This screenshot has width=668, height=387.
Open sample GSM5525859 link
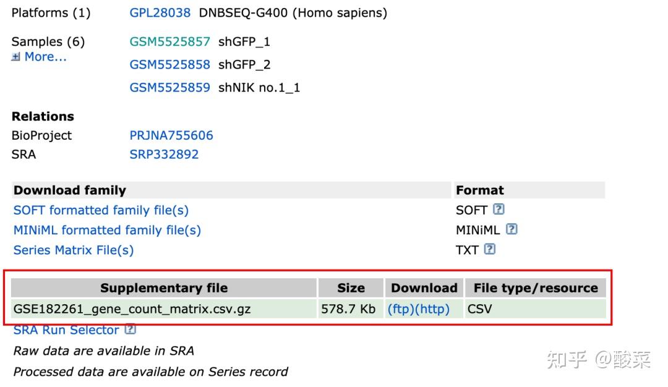click(169, 87)
